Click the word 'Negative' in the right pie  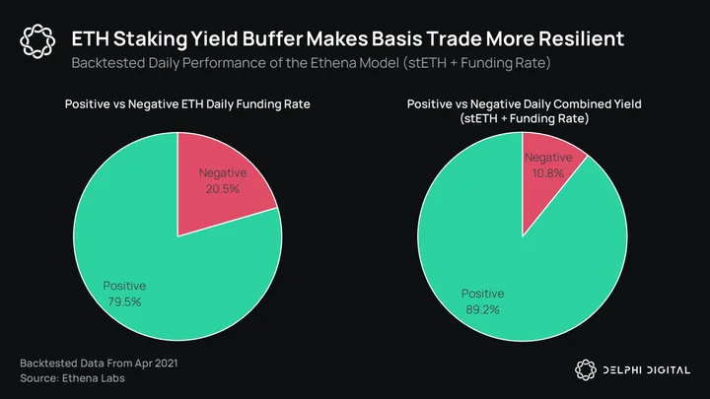(x=548, y=158)
